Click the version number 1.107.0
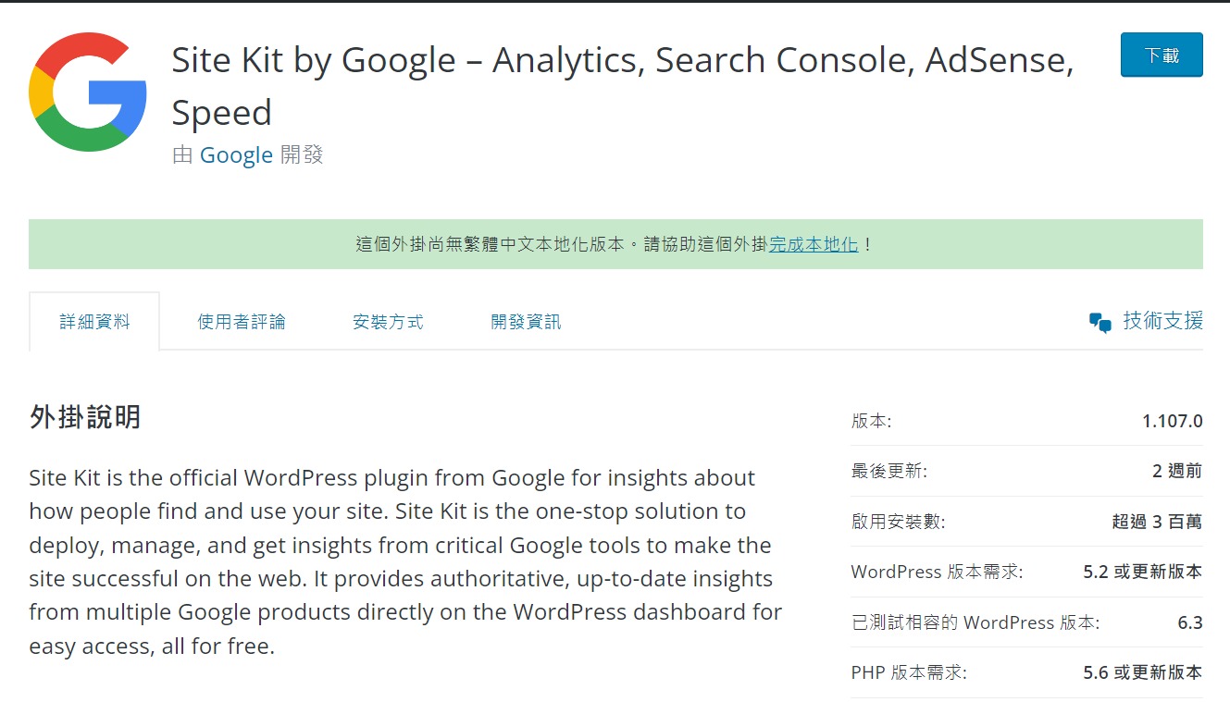This screenshot has width=1230, height=702. [1172, 421]
